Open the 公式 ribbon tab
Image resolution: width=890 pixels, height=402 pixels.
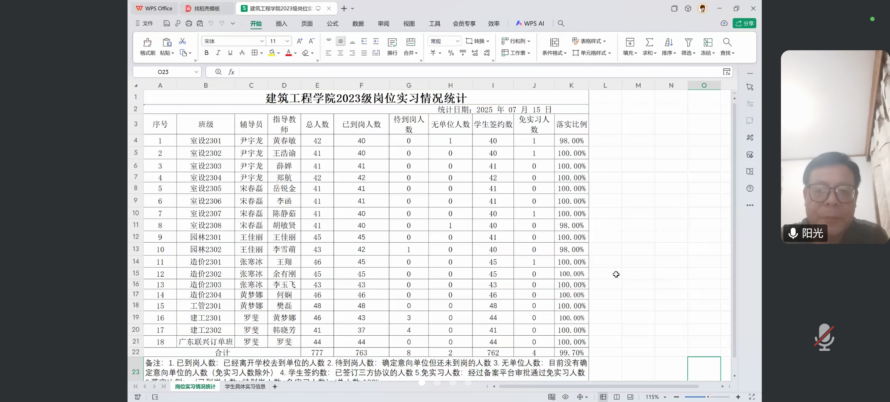pos(332,23)
